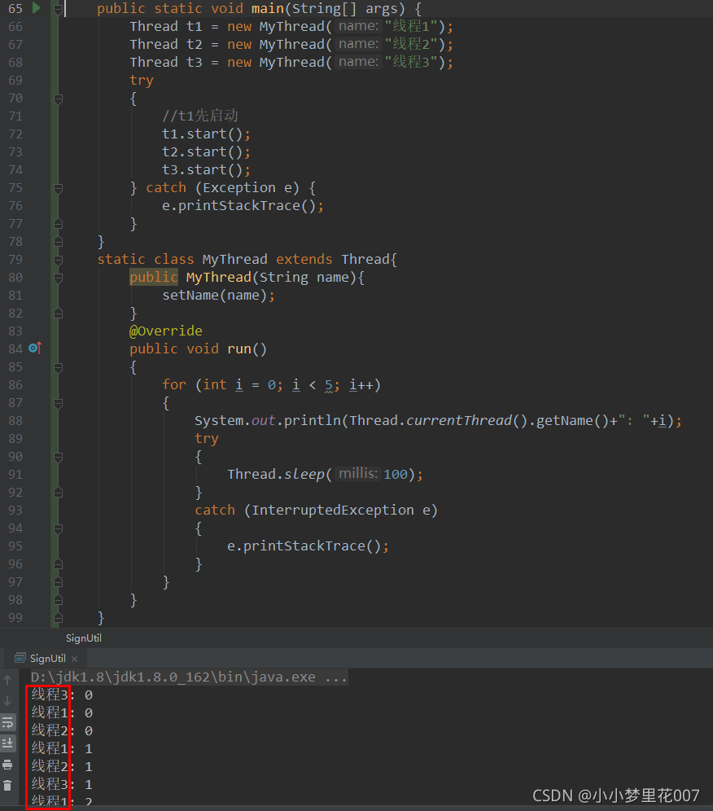The height and width of the screenshot is (811, 713).
Task: Collapse the MyThread constructor at line 80
Action: 59,277
